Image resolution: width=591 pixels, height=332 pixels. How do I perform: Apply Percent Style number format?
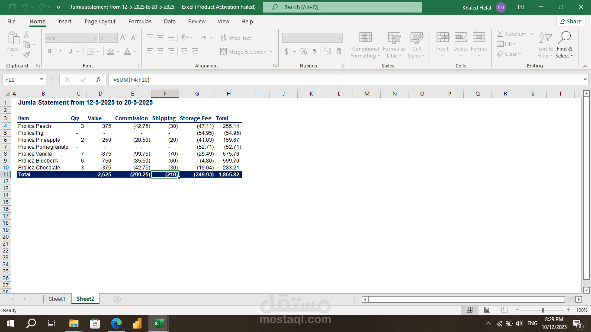pyautogui.click(x=304, y=51)
